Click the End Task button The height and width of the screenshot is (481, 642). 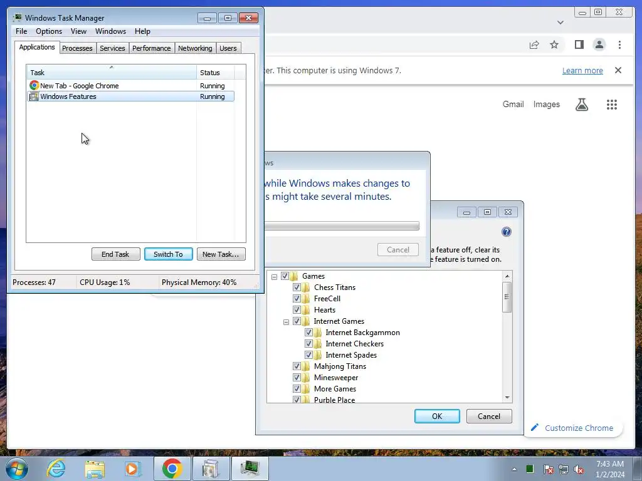pos(115,254)
